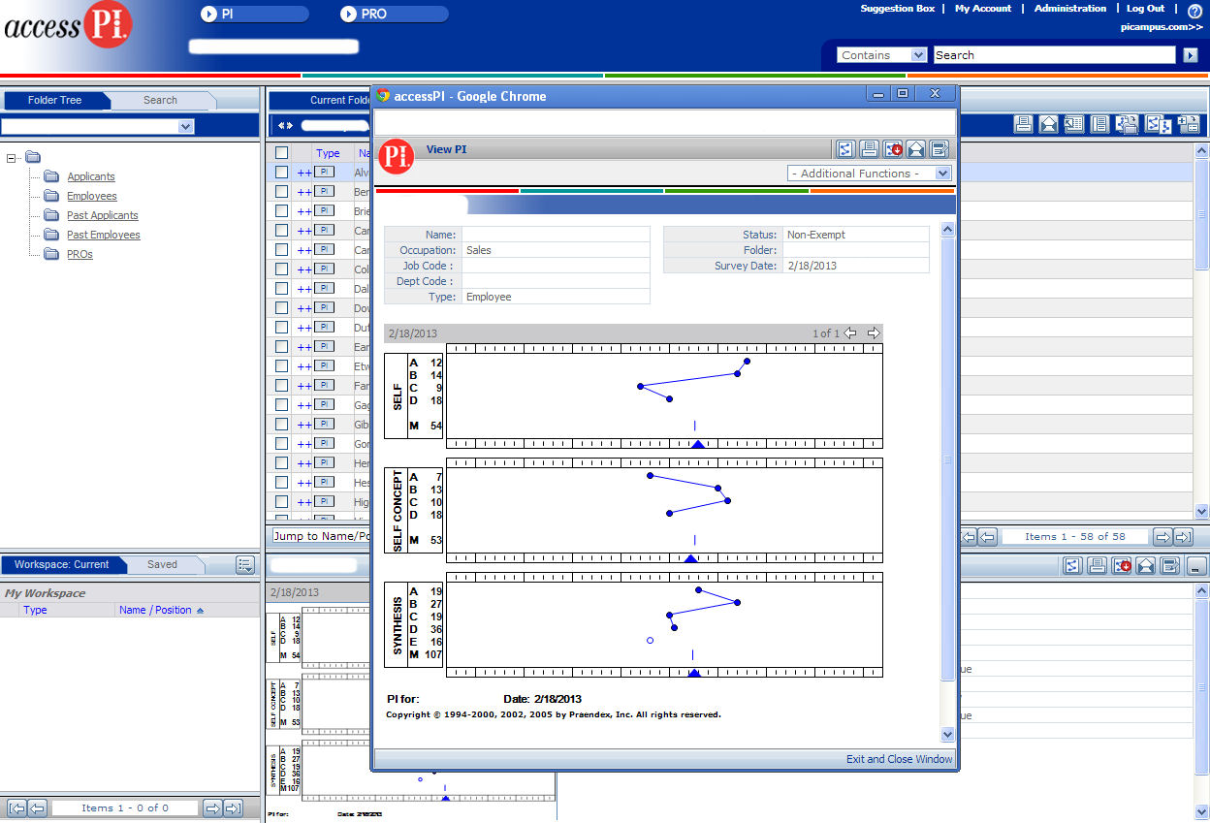Click the print icon in View PI popup
Image resolution: width=1210 pixels, height=823 pixels.
869,148
